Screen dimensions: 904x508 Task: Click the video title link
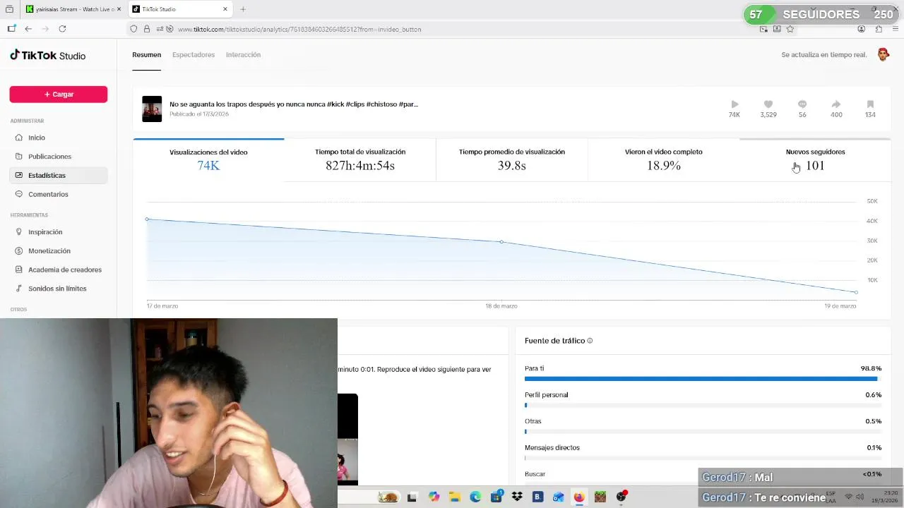click(294, 104)
